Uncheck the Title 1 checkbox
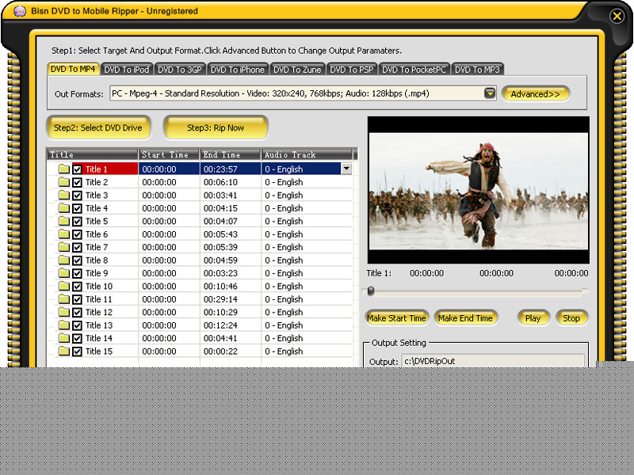The image size is (634, 475). [x=77, y=169]
